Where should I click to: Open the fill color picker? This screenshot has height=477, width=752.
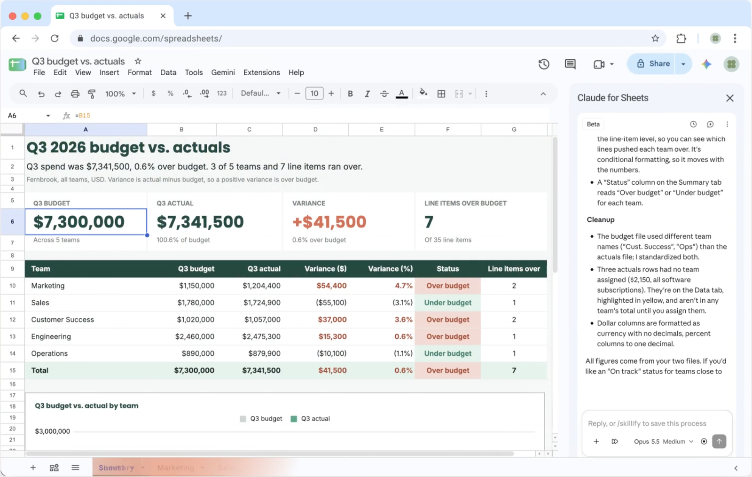pyautogui.click(x=423, y=93)
